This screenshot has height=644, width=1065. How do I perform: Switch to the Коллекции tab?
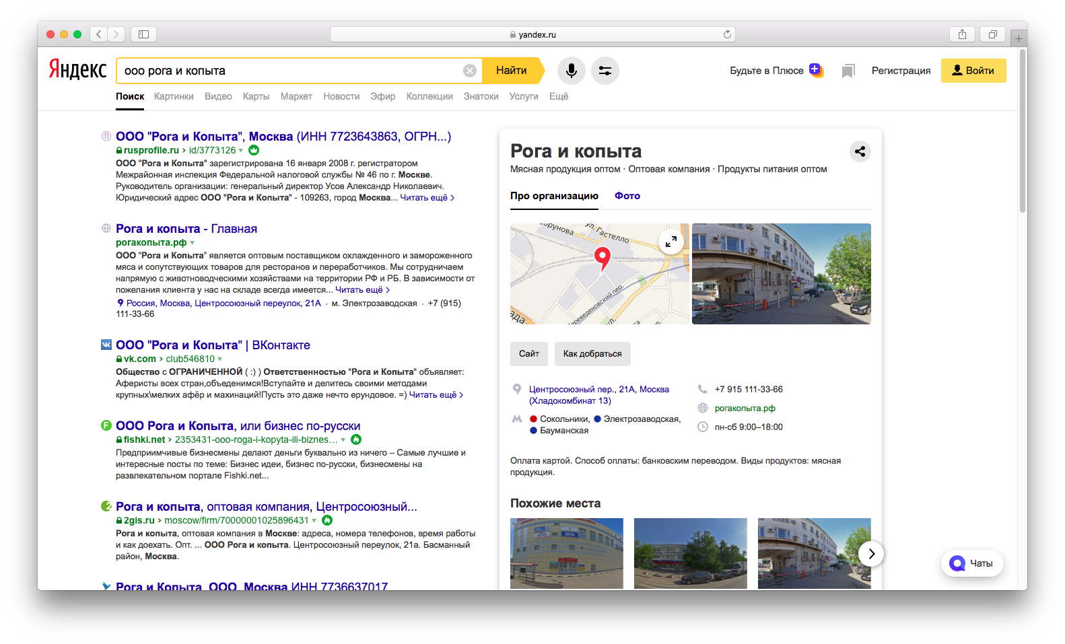(430, 96)
